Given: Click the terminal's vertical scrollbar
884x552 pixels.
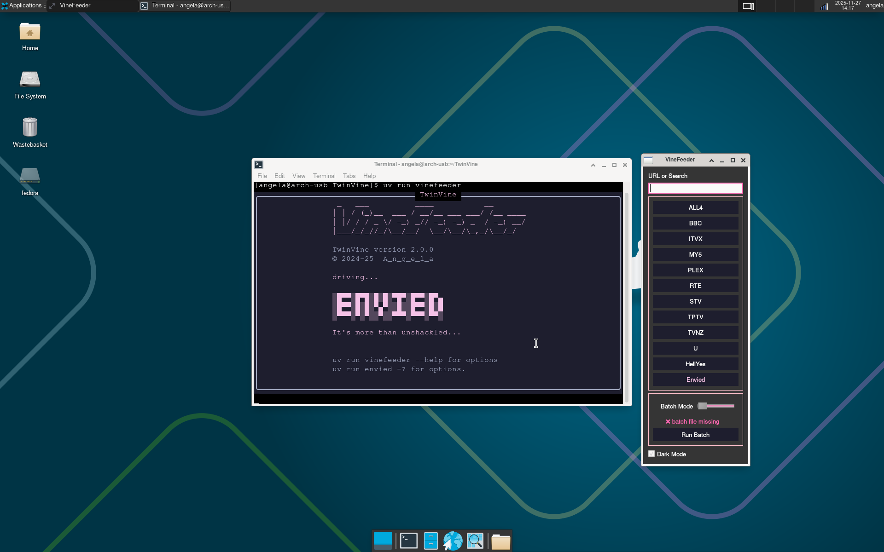Looking at the screenshot, I should [x=626, y=294].
